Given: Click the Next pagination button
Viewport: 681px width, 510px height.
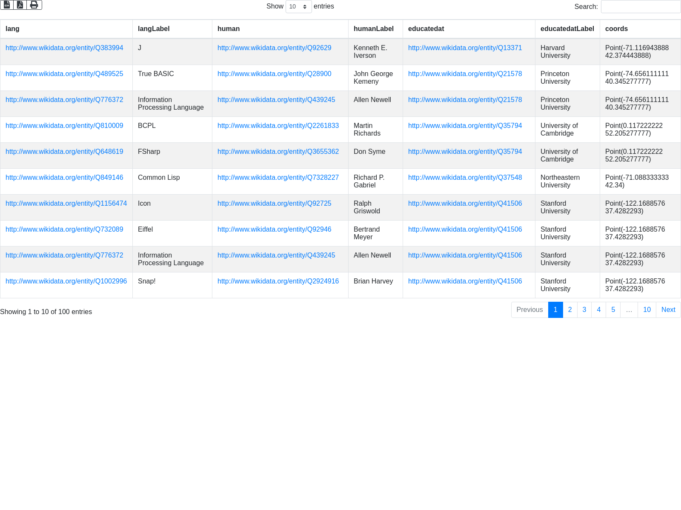Looking at the screenshot, I should [x=668, y=310].
